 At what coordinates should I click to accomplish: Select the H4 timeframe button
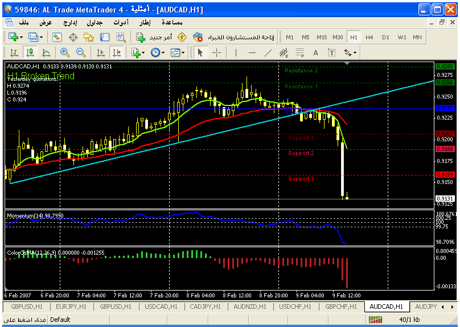point(369,37)
